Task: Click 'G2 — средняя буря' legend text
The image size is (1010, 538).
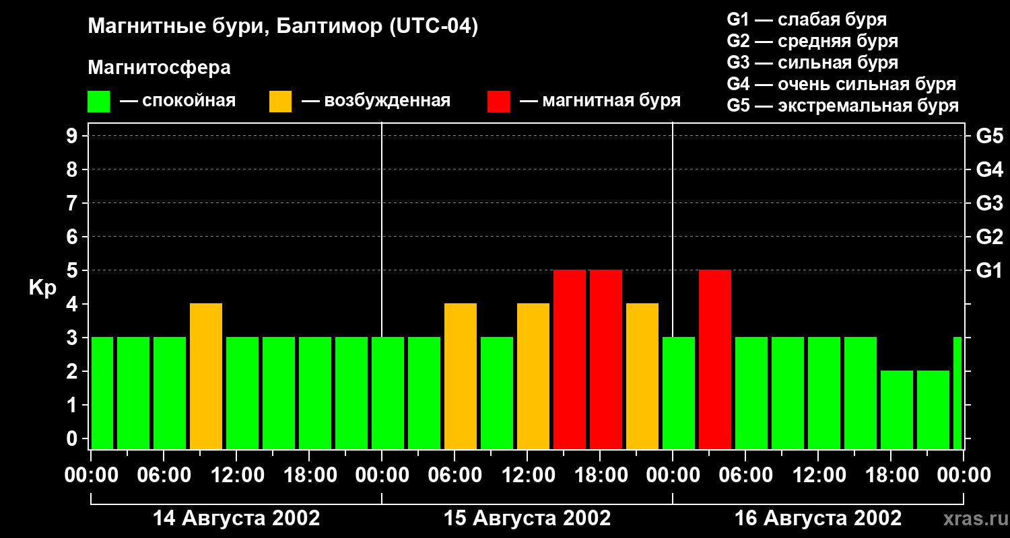Action: pyautogui.click(x=812, y=41)
